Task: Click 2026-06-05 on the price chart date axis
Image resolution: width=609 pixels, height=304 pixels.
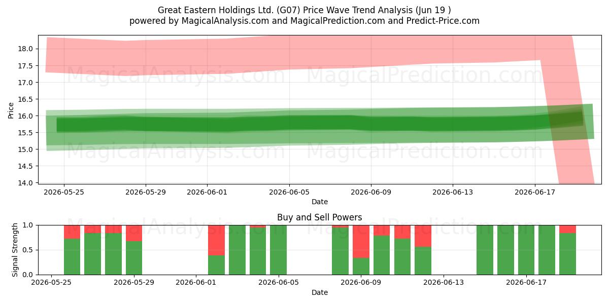Action: click(289, 193)
